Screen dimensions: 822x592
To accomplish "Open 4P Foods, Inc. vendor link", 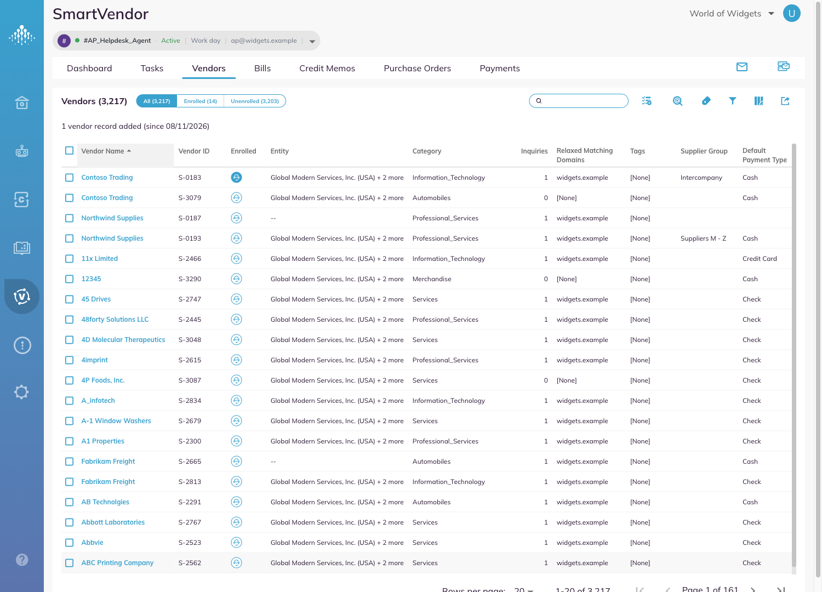I will pos(103,380).
